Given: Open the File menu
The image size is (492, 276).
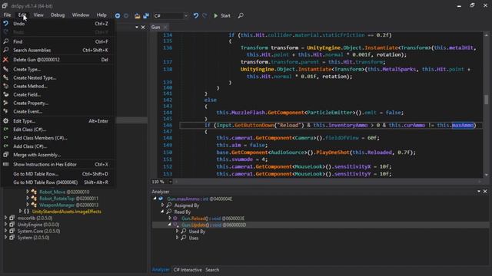Looking at the screenshot, I should [x=7, y=15].
